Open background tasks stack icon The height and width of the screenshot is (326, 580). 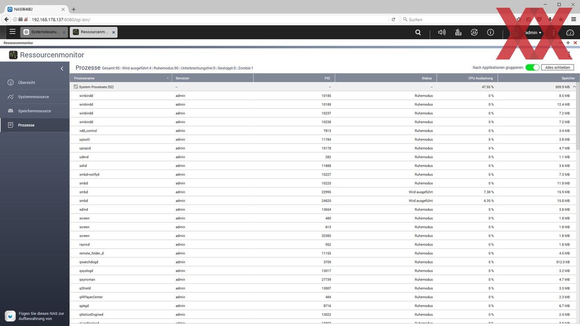(x=458, y=32)
